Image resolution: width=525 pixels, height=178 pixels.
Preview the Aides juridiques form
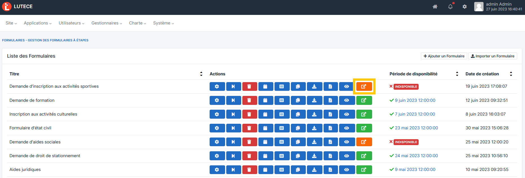tap(347, 170)
